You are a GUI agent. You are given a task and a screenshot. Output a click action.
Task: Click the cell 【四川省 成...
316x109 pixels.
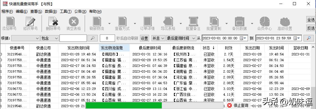tap(114, 89)
